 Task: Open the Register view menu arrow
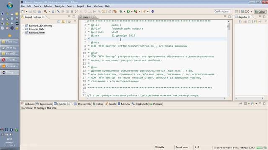(x=265, y=22)
